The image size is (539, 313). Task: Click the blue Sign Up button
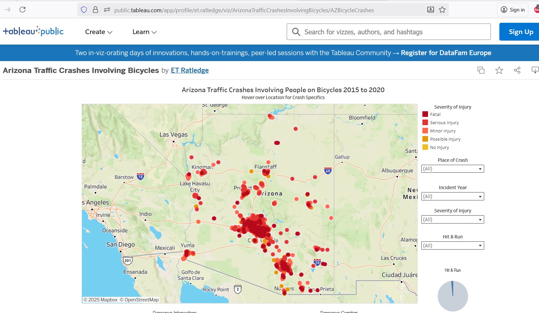[x=521, y=32]
